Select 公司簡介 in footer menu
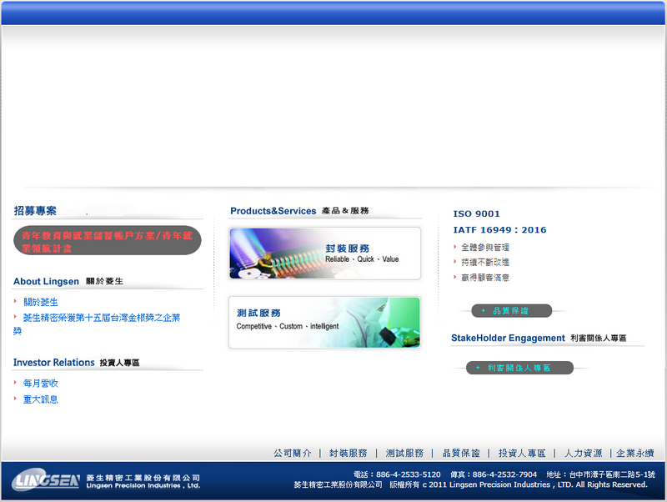Screen dimensions: 667x502 [x=293, y=453]
